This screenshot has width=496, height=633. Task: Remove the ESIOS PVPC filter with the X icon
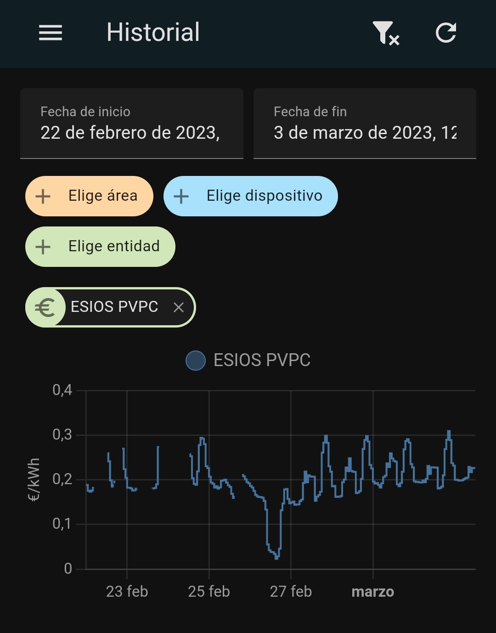coord(178,307)
